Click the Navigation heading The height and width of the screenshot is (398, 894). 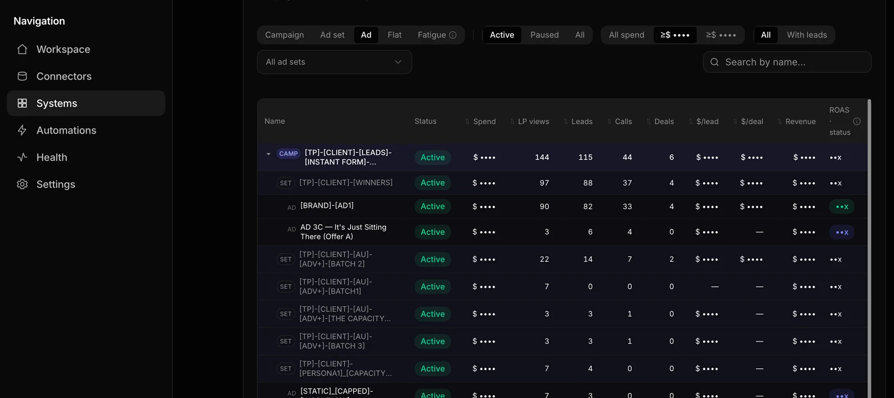point(39,21)
